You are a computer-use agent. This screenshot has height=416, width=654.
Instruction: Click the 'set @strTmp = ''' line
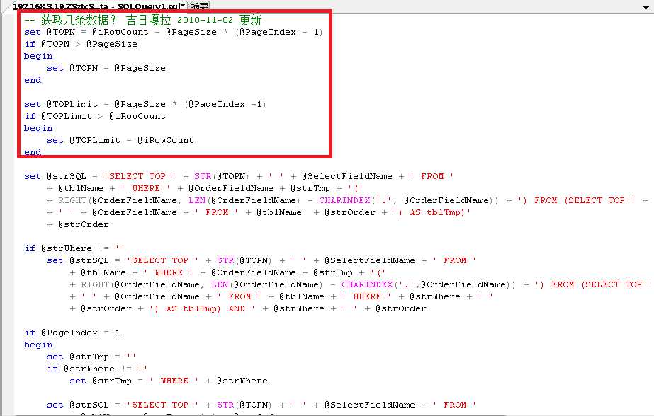(x=91, y=357)
